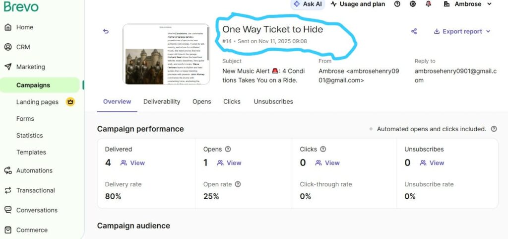This screenshot has height=239, width=508.
Task: Click the sent date Nov 11, 2025 text
Action: click(272, 41)
